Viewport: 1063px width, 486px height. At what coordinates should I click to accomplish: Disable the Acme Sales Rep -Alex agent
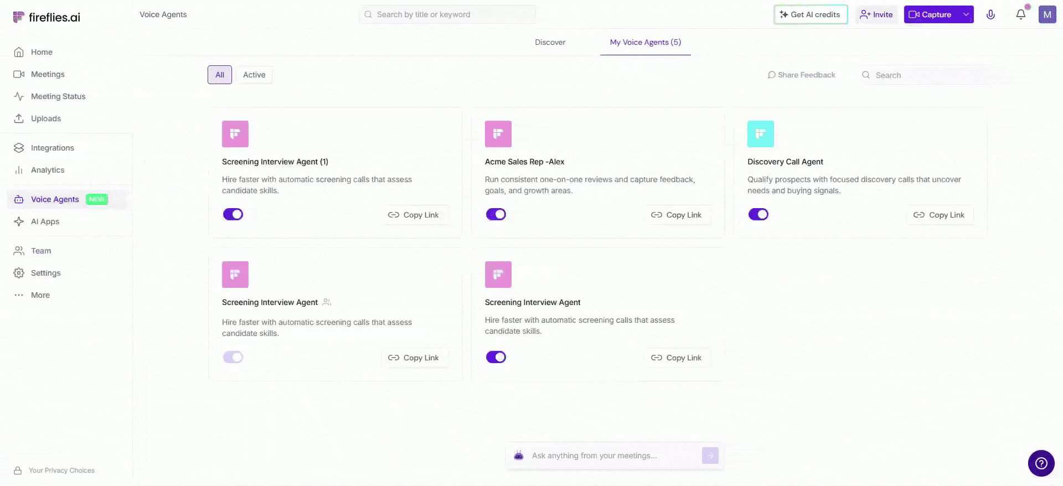[496, 214]
